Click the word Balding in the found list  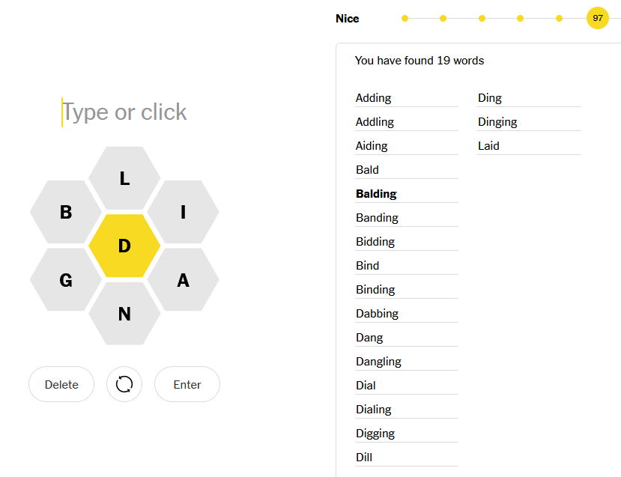[x=376, y=194]
